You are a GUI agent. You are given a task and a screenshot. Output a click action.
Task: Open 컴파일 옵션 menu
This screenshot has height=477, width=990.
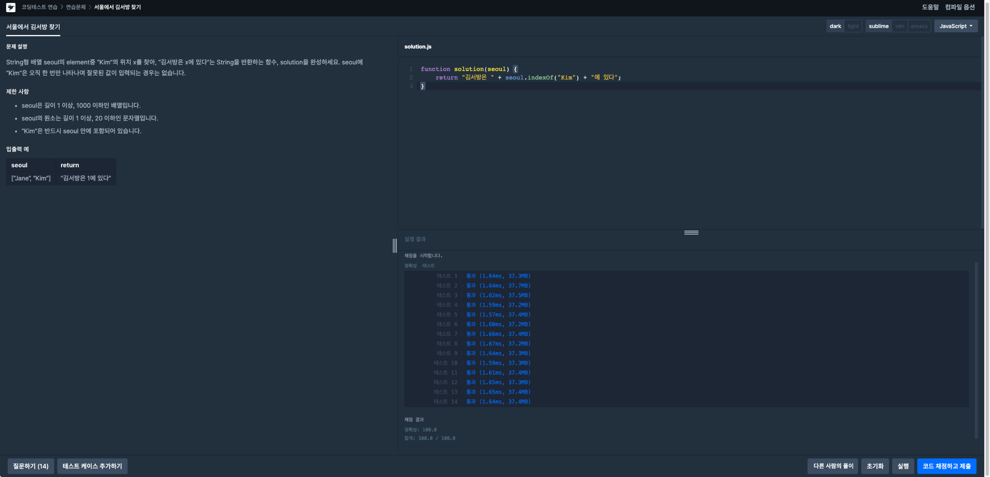960,7
